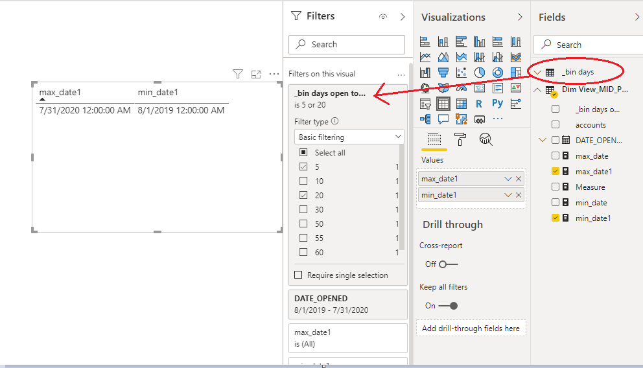Remove max_date1 from Values
Image resolution: width=643 pixels, height=368 pixels.
pyautogui.click(x=519, y=179)
